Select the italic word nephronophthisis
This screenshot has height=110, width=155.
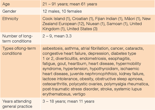tap(101, 74)
